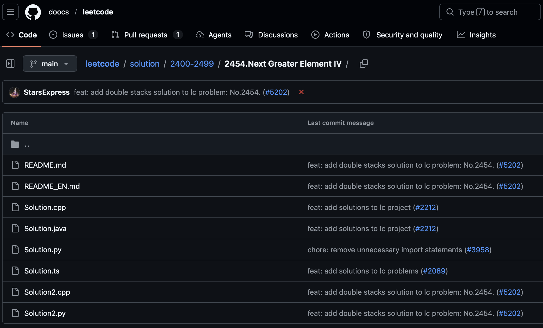Open #3958 link in Solution.py row
Viewport: 543px width, 328px height.
coord(478,250)
